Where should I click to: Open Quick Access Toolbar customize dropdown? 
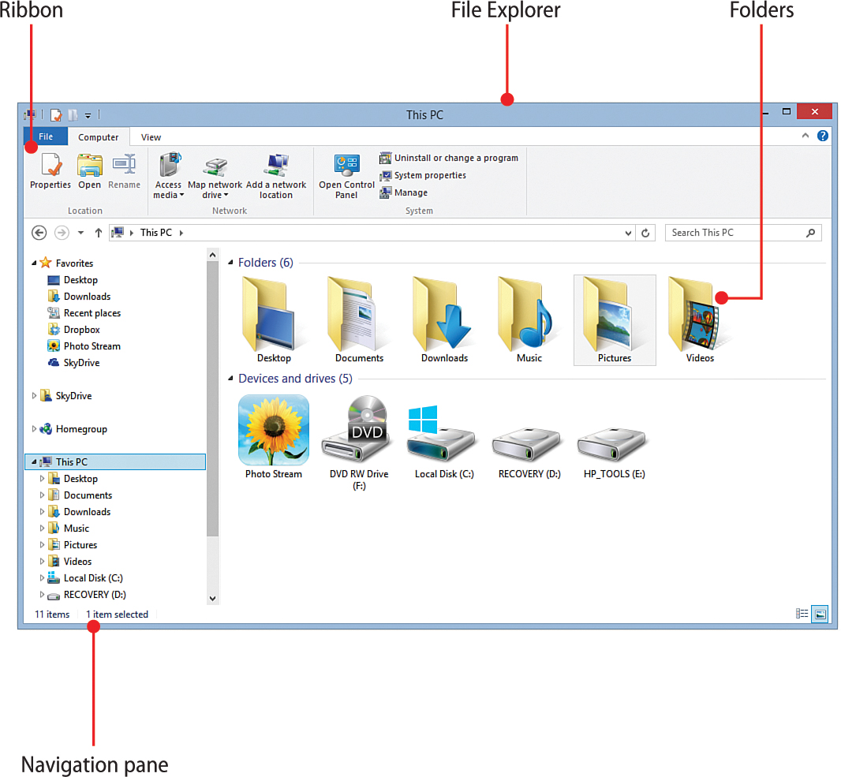tap(88, 115)
